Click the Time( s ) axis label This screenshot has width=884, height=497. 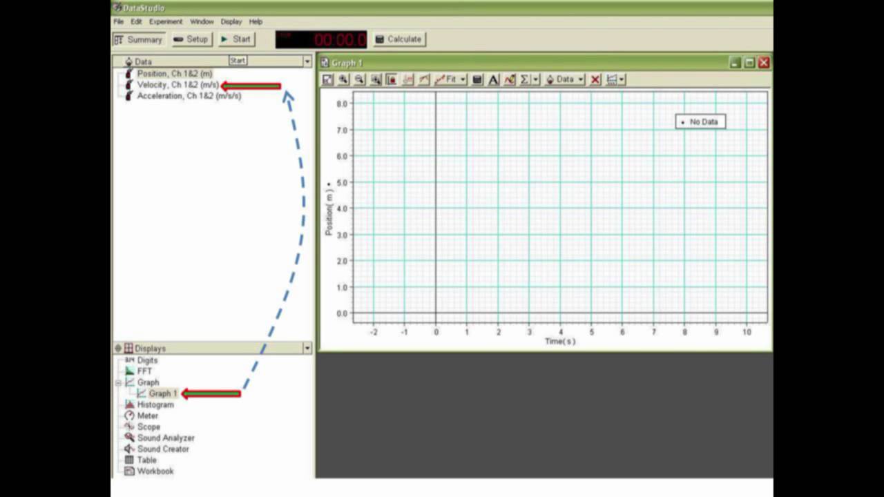pyautogui.click(x=560, y=341)
